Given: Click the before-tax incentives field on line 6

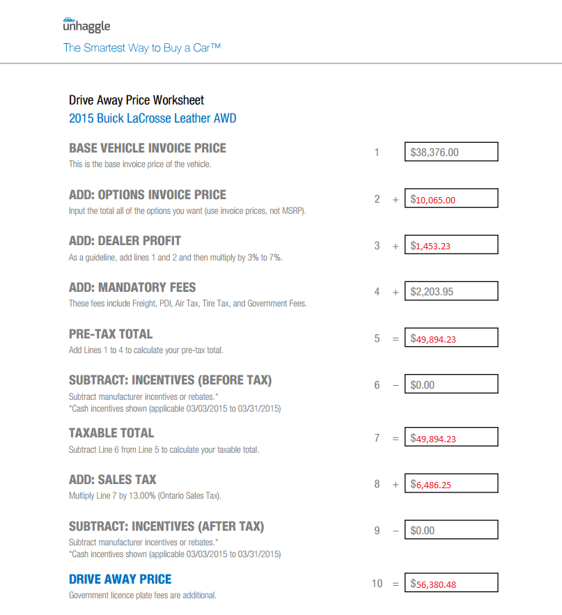Looking at the screenshot, I should (x=451, y=384).
